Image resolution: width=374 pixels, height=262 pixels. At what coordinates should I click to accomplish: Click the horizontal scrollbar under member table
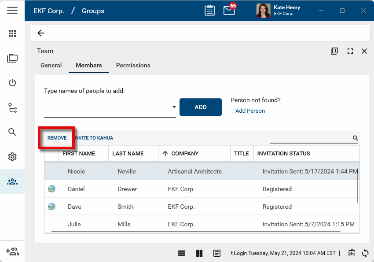coord(196,231)
